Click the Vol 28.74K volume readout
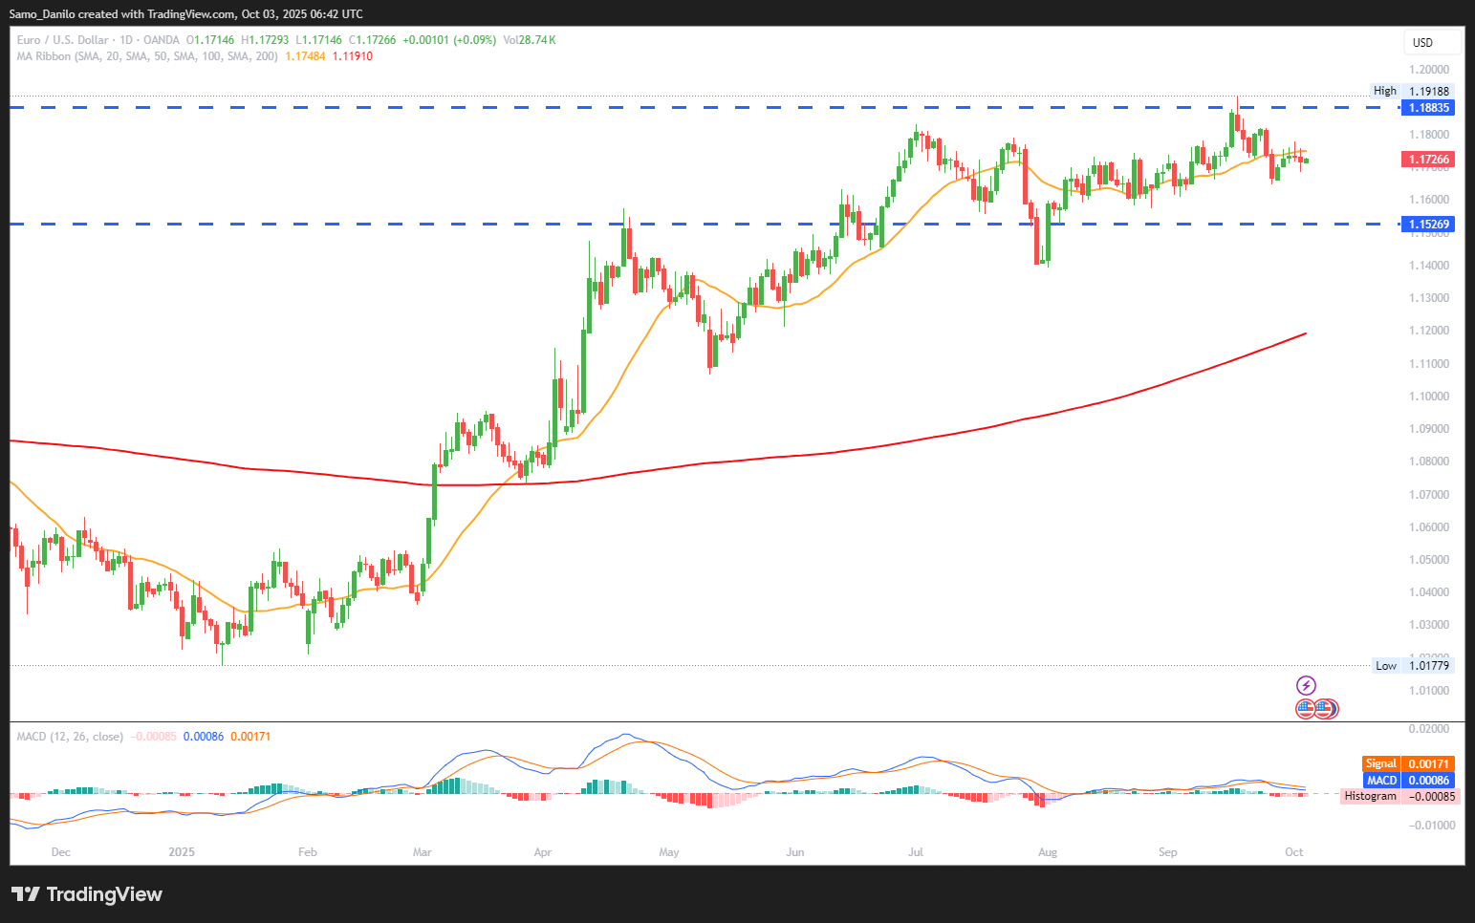 pos(529,40)
